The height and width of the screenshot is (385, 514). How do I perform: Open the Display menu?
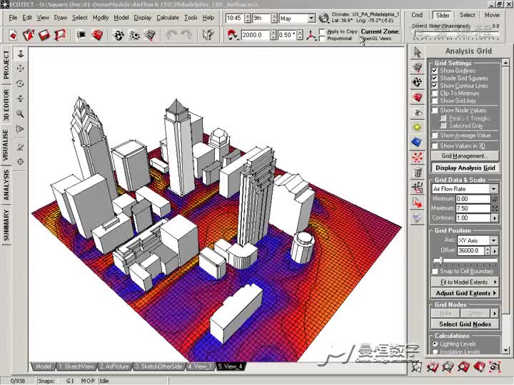point(142,18)
